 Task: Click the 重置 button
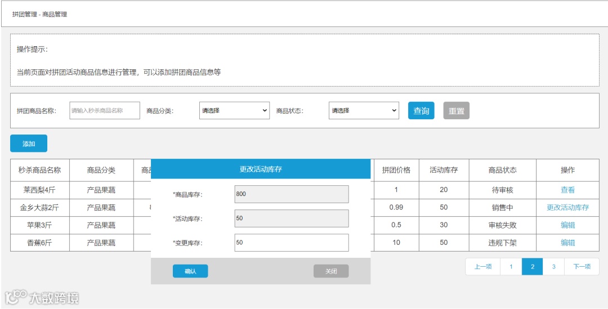(x=457, y=110)
